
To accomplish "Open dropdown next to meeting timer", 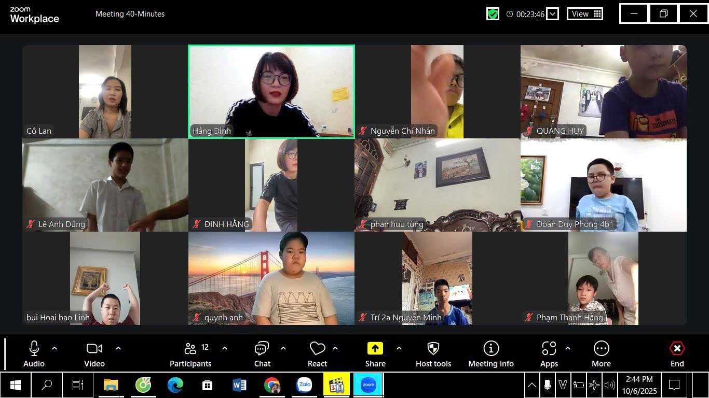I will pos(553,14).
